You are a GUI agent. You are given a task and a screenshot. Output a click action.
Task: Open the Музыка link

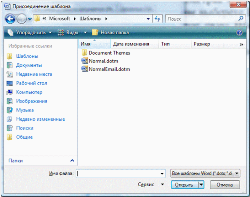pyautogui.click(x=25, y=110)
